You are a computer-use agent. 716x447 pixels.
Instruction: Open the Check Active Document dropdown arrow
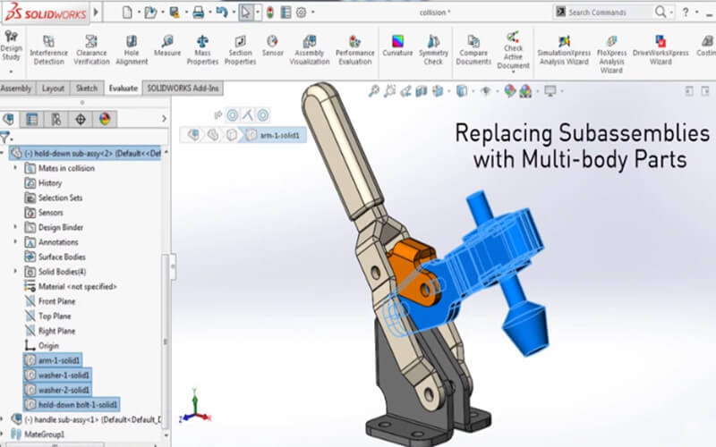[513, 72]
